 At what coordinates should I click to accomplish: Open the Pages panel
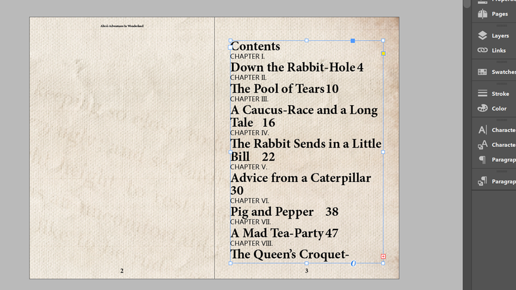493,14
